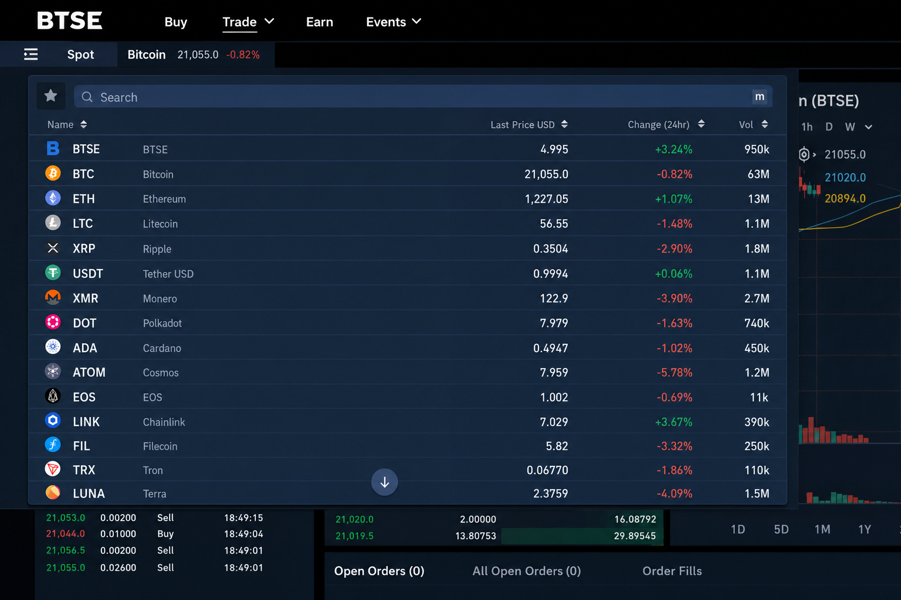Click the Cosmos ATOM icon
The width and height of the screenshot is (901, 600).
coord(53,372)
